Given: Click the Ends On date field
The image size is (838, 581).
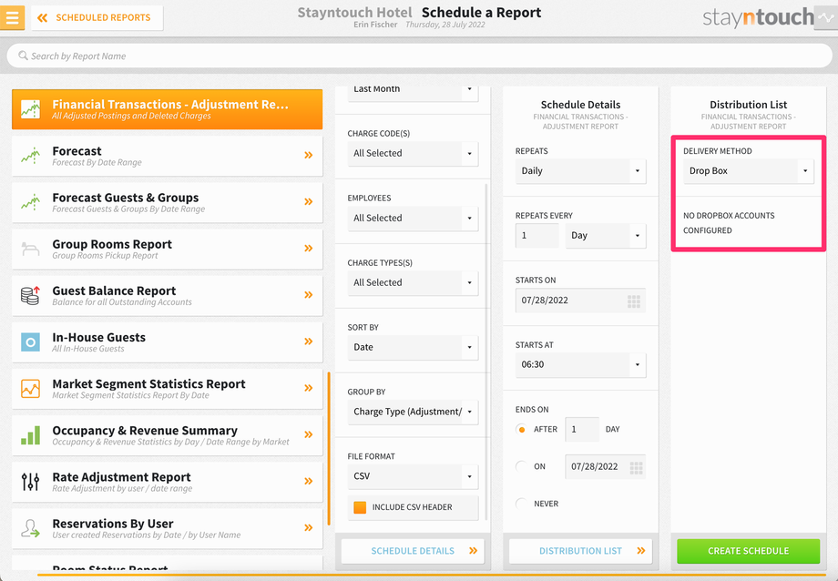Looking at the screenshot, I should click(x=606, y=466).
